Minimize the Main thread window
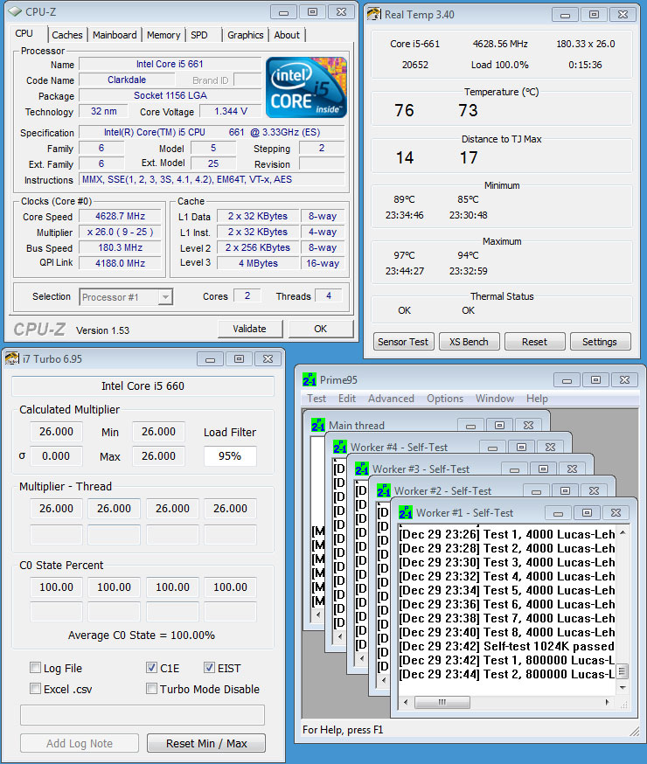Viewport: 647px width, 764px height. coord(470,426)
